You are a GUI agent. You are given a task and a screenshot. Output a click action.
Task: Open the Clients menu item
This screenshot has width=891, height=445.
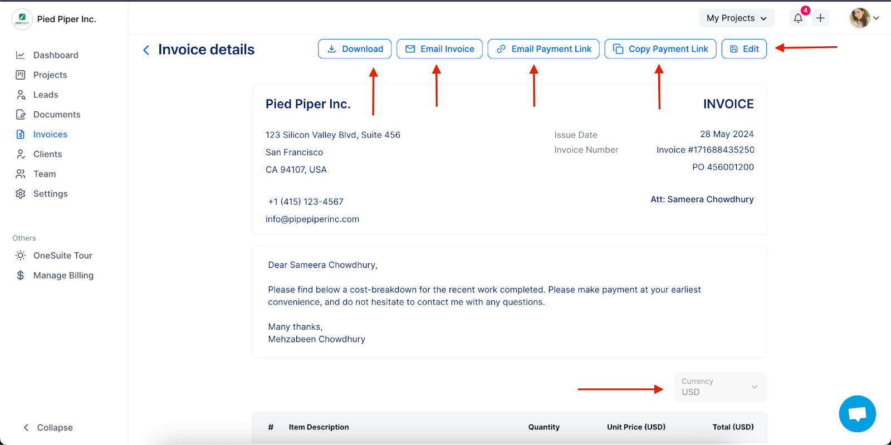(x=47, y=154)
